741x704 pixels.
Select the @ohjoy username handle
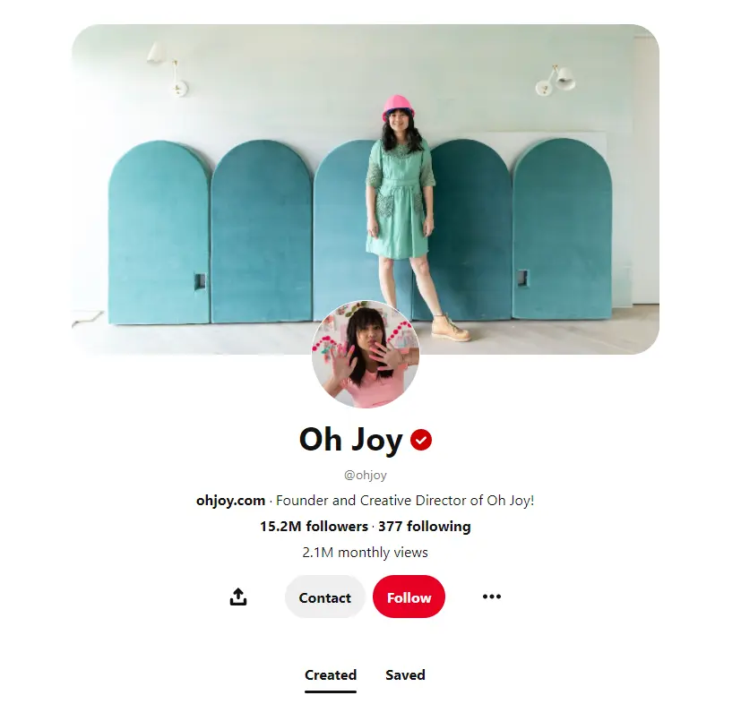(x=366, y=475)
